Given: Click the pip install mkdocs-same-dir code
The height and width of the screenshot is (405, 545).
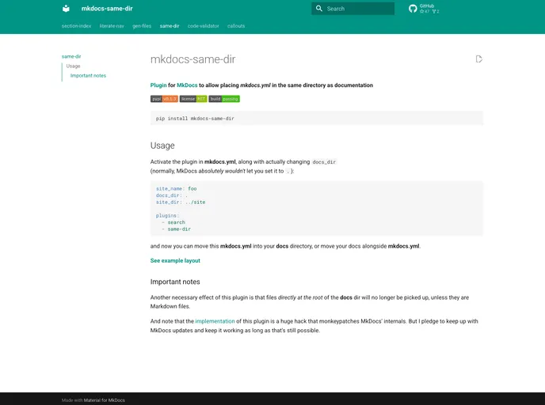Looking at the screenshot, I should (x=195, y=119).
